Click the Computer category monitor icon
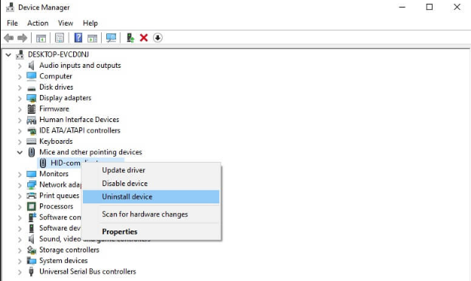This screenshot has height=281, width=471. click(x=31, y=76)
